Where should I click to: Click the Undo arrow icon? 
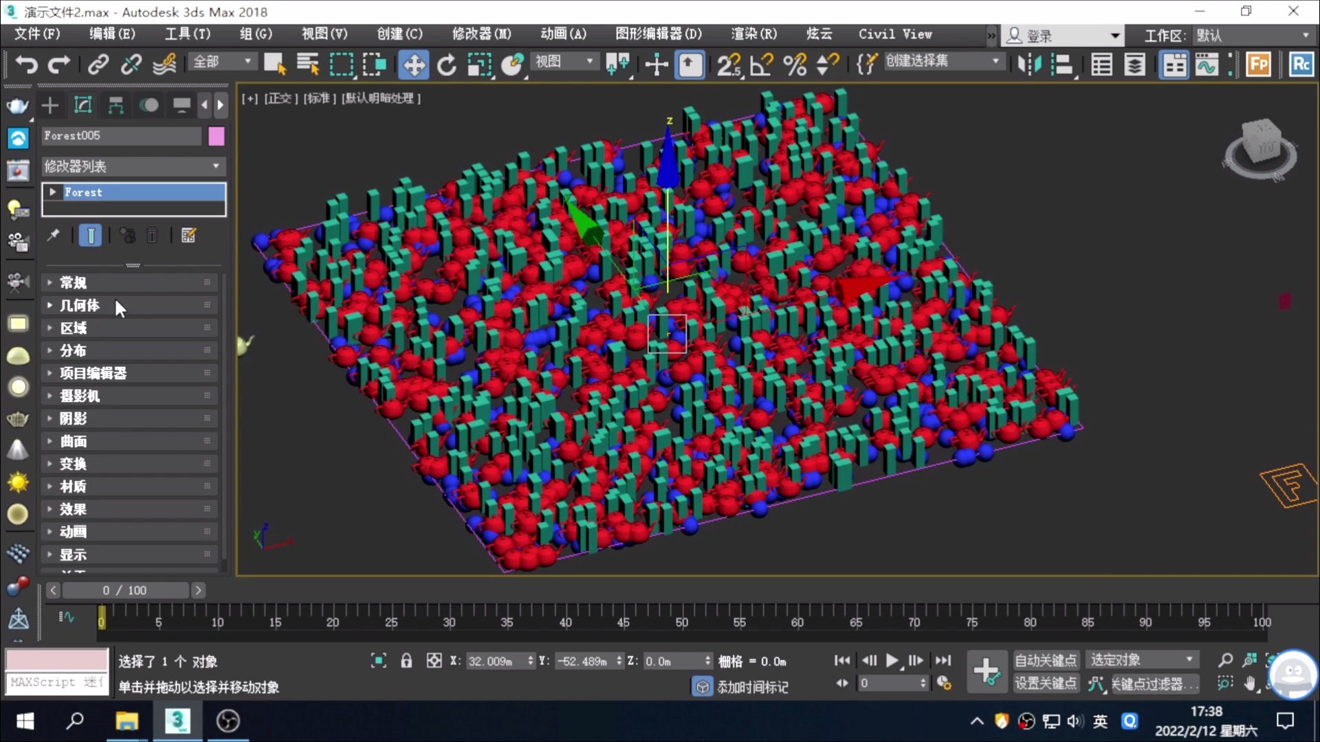tap(26, 65)
